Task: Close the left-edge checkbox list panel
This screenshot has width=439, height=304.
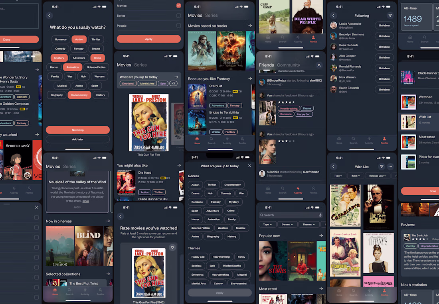Action: click(36, 207)
